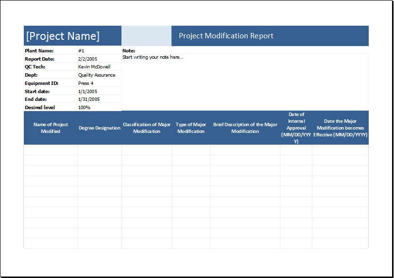Click the 100% desired level value
394x278 pixels.
(x=84, y=107)
